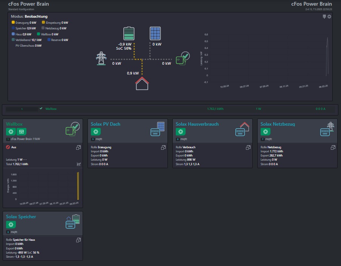
Task: Click Total 1.763,1 kWh on Wallbox tile
Action: (17, 164)
